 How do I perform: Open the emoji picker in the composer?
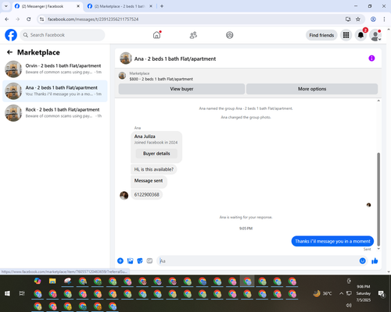click(x=362, y=261)
